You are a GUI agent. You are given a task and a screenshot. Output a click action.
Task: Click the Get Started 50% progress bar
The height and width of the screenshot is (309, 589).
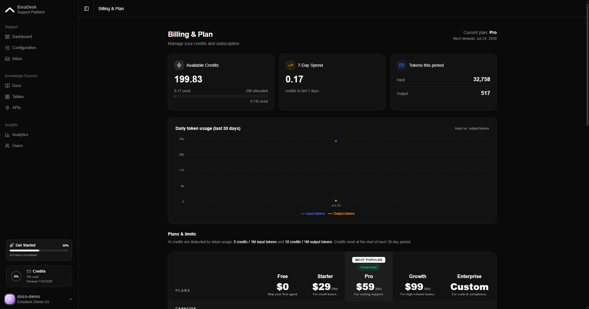tap(39, 251)
